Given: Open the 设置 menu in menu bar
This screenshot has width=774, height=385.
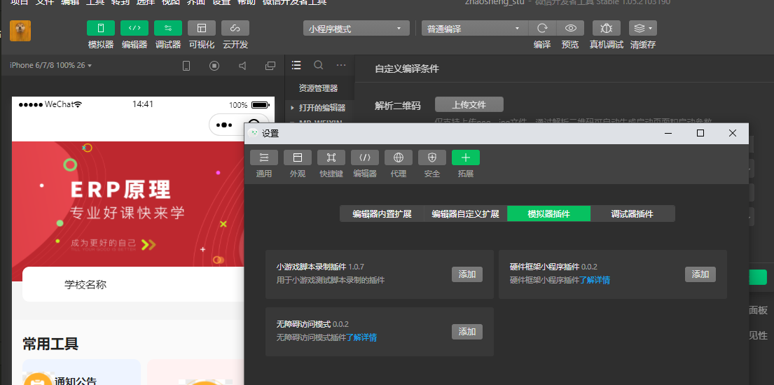Looking at the screenshot, I should [221, 2].
